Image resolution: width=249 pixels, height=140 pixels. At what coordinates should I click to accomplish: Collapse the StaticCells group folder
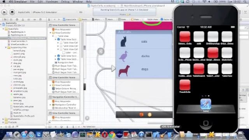4,29
